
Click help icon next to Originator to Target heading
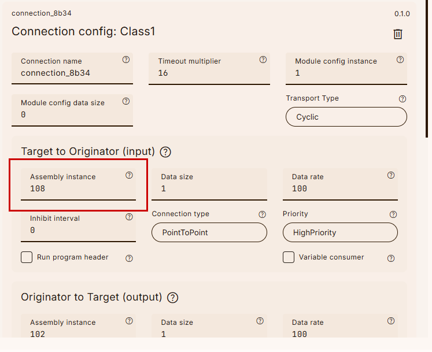pyautogui.click(x=172, y=298)
